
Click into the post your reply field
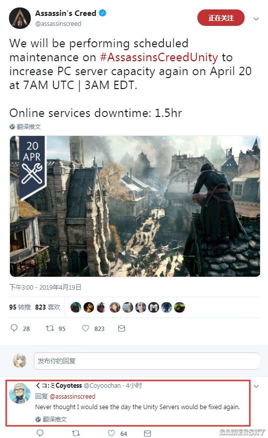(147, 361)
